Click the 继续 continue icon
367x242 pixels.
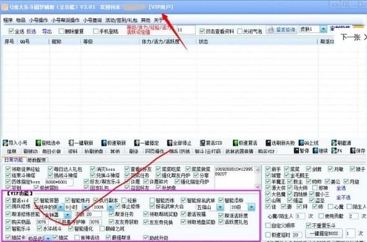pyautogui.click(x=316, y=151)
